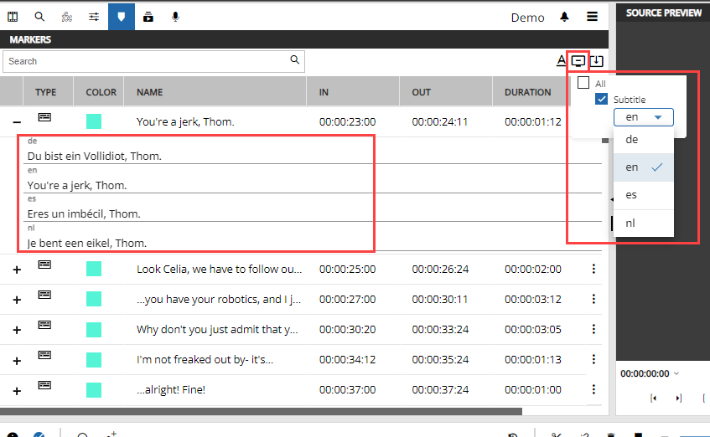Open the voice-over microphone panel

point(175,17)
